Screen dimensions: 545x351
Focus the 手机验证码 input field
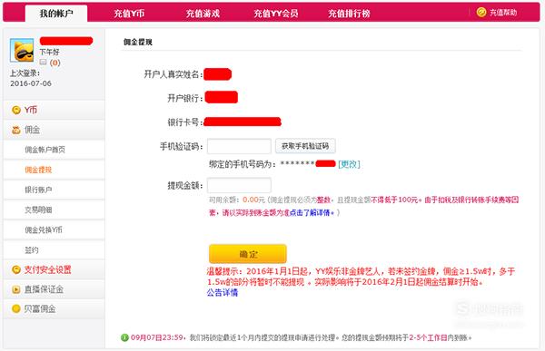click(x=239, y=146)
